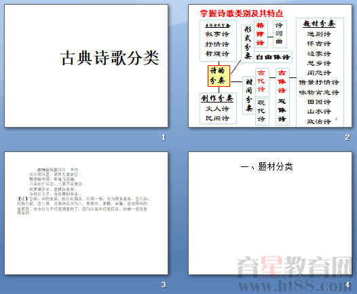Viewport: 357px width, 294px height.
Task: Click 民间诗 on slide 2
Action: point(217,118)
